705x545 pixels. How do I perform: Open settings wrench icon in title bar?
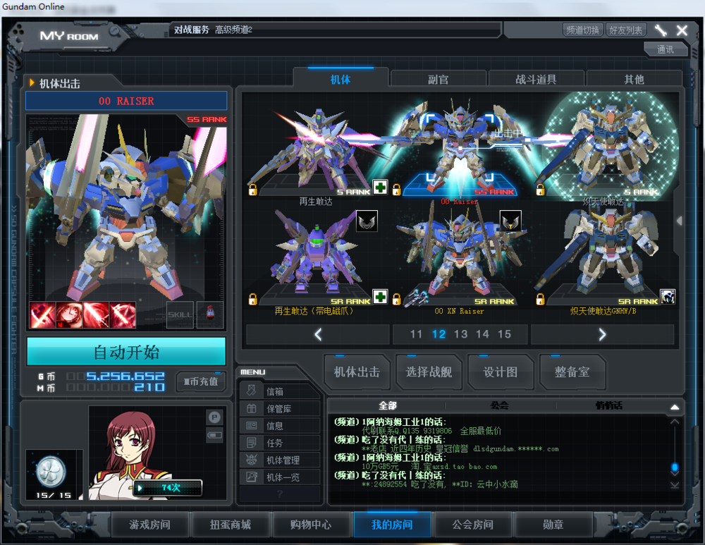661,30
